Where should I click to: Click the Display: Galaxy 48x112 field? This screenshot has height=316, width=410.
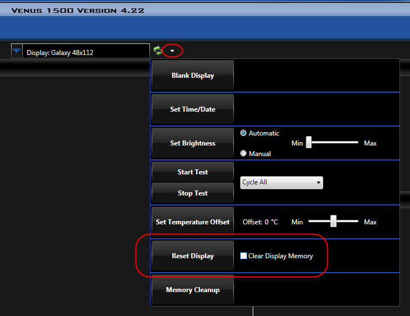click(x=86, y=53)
